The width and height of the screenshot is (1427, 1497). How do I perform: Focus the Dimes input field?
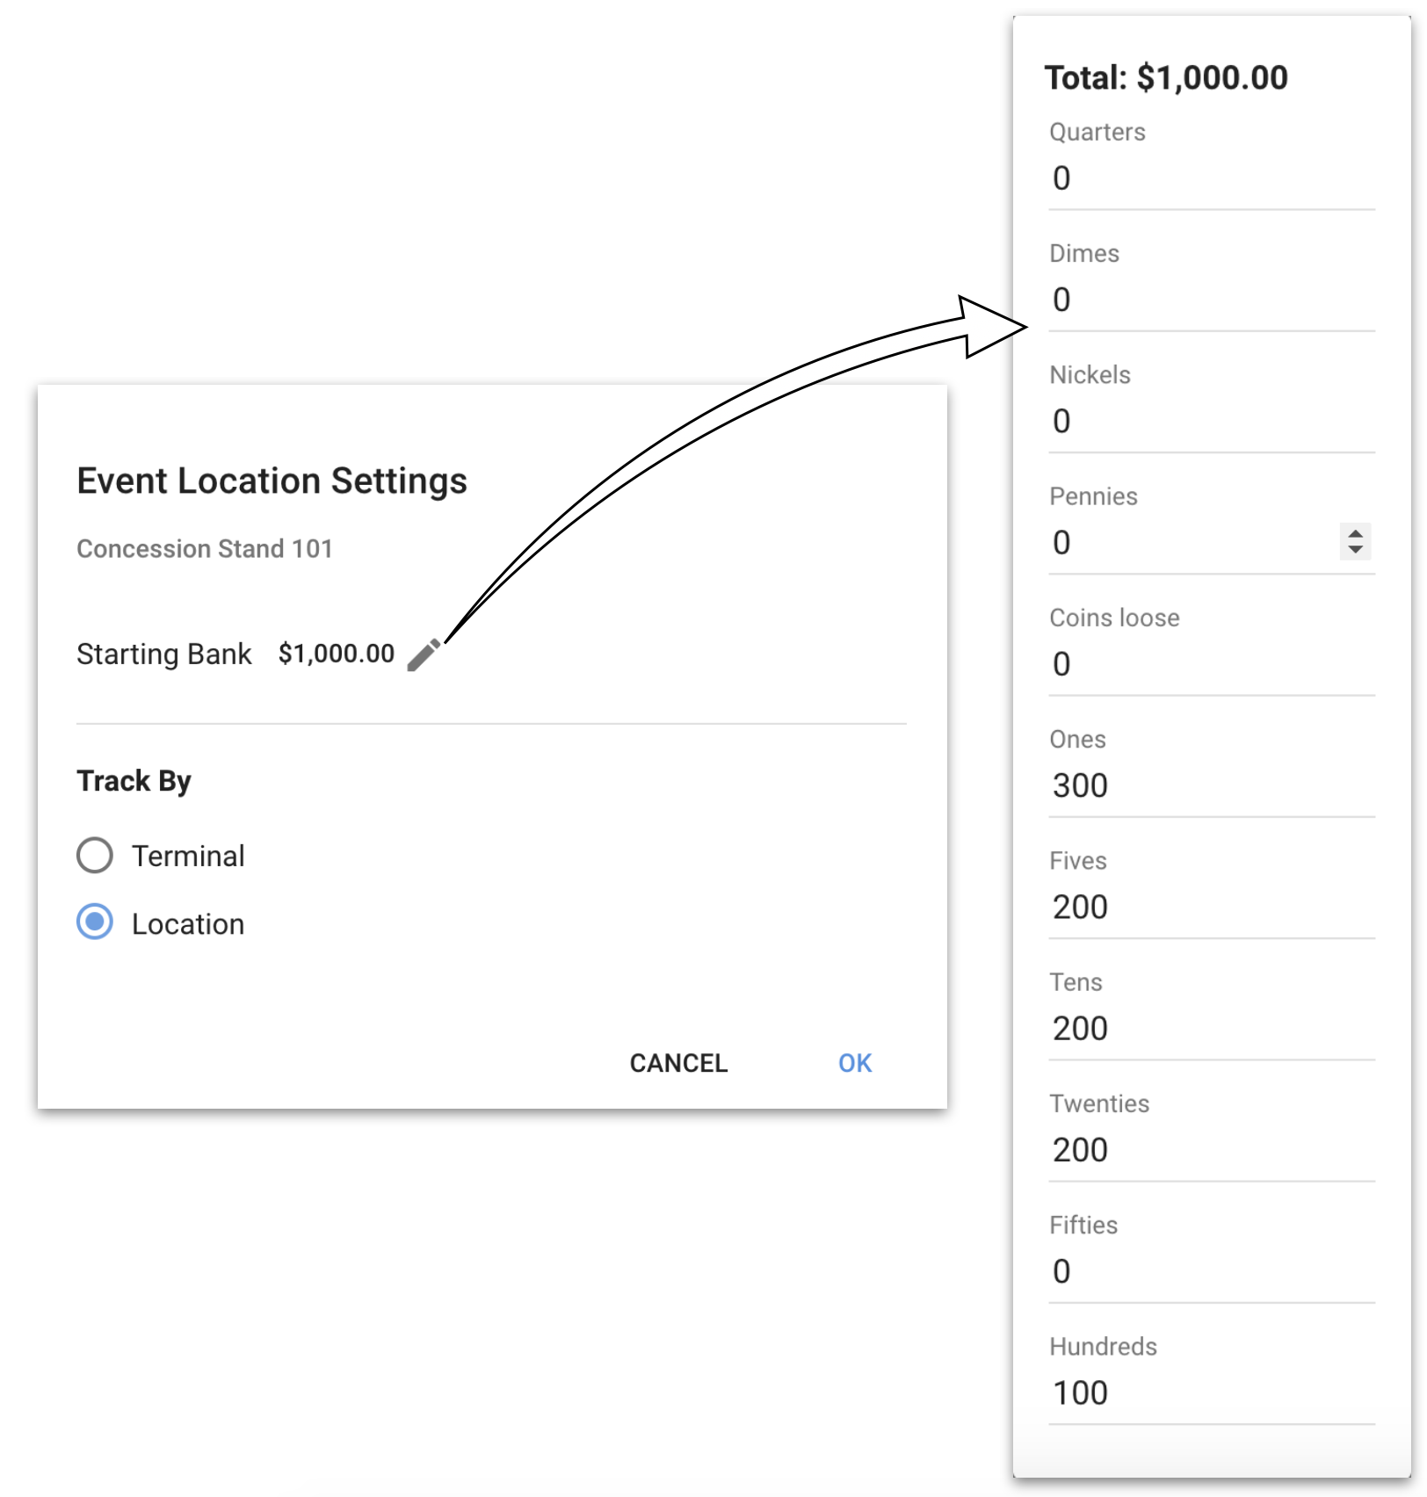[1212, 300]
